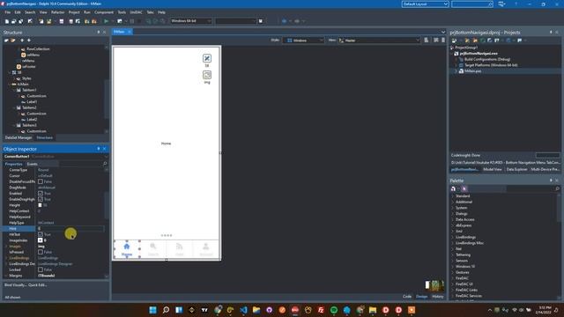Open Spotify from the taskbar
The width and height of the screenshot is (564, 317).
pyautogui.click(x=334, y=310)
